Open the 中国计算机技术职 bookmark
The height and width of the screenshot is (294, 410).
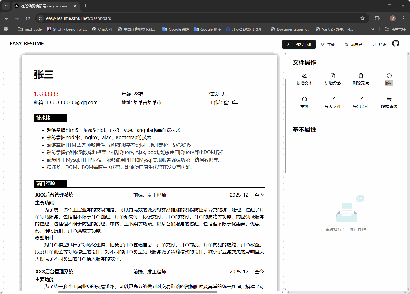pyautogui.click(x=136, y=29)
